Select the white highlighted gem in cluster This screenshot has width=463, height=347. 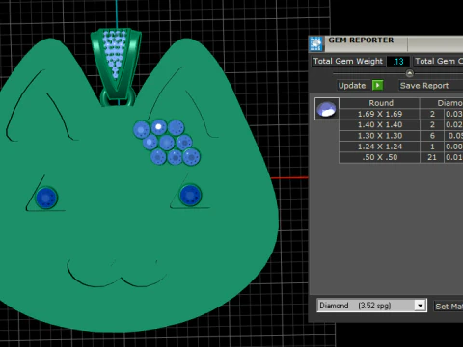pyautogui.click(x=158, y=127)
